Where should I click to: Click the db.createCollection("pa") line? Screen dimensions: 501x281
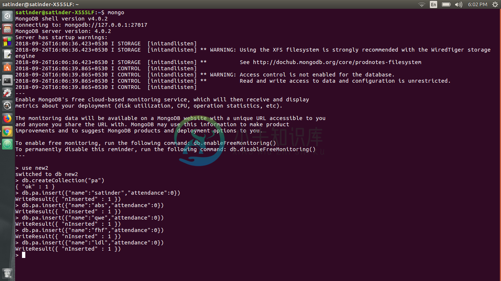point(60,180)
